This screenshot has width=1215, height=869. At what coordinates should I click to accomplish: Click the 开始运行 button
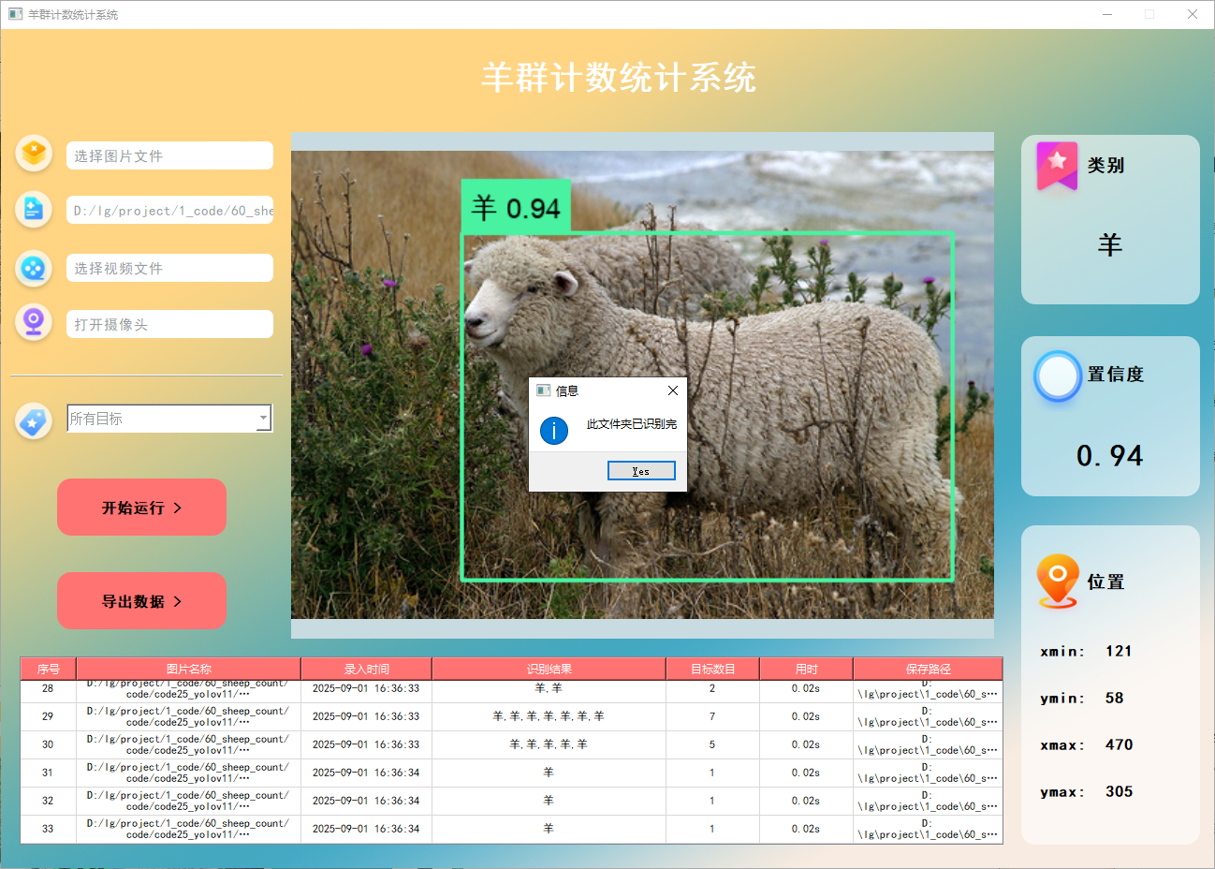point(141,508)
